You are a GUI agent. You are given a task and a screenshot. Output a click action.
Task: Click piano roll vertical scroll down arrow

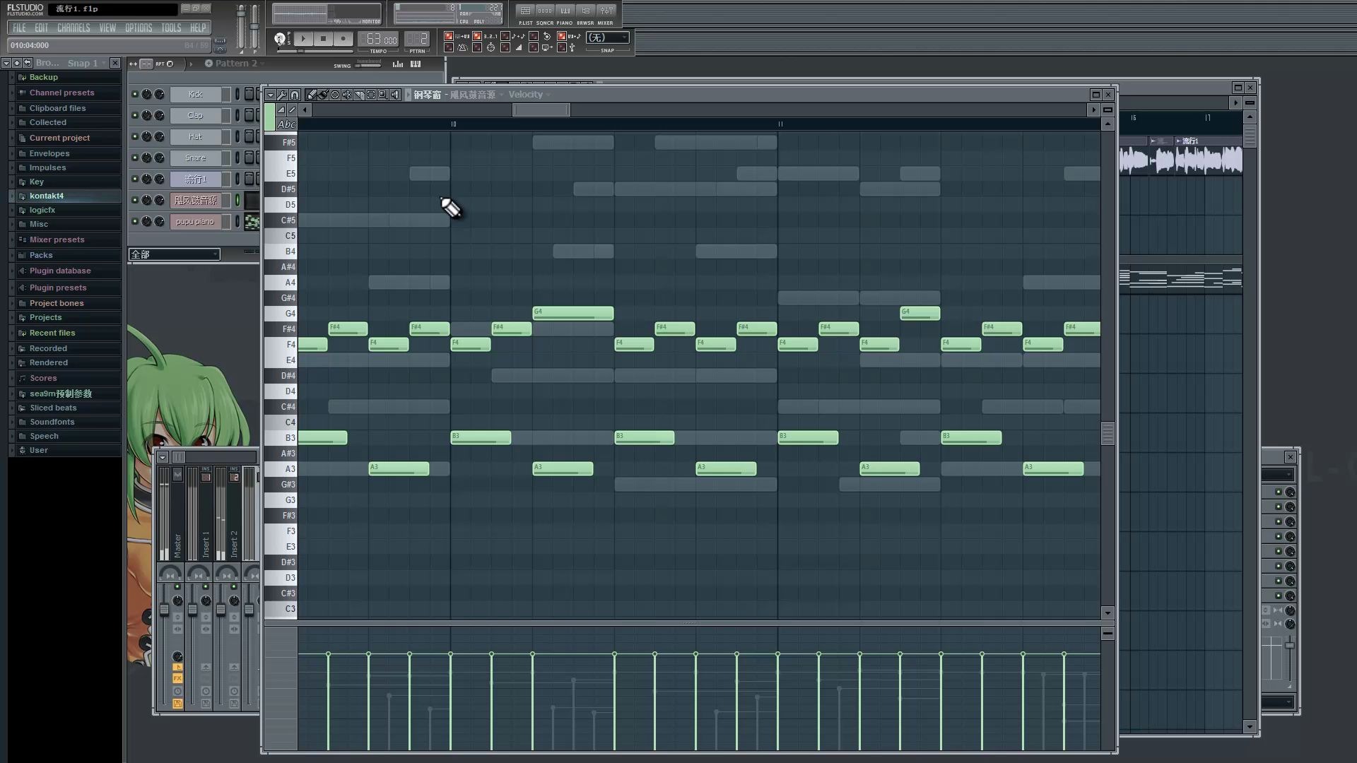[x=1108, y=613]
